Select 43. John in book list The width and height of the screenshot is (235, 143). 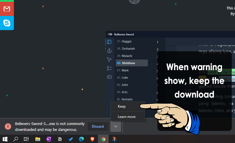[x=123, y=85]
